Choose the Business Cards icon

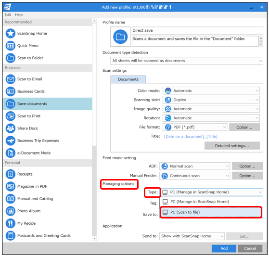[11, 91]
